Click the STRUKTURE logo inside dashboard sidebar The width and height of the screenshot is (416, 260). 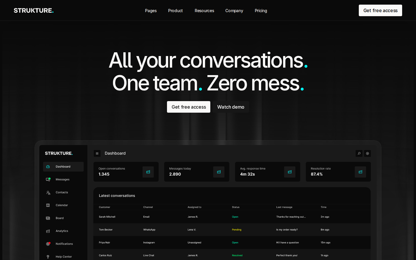pyautogui.click(x=59, y=153)
